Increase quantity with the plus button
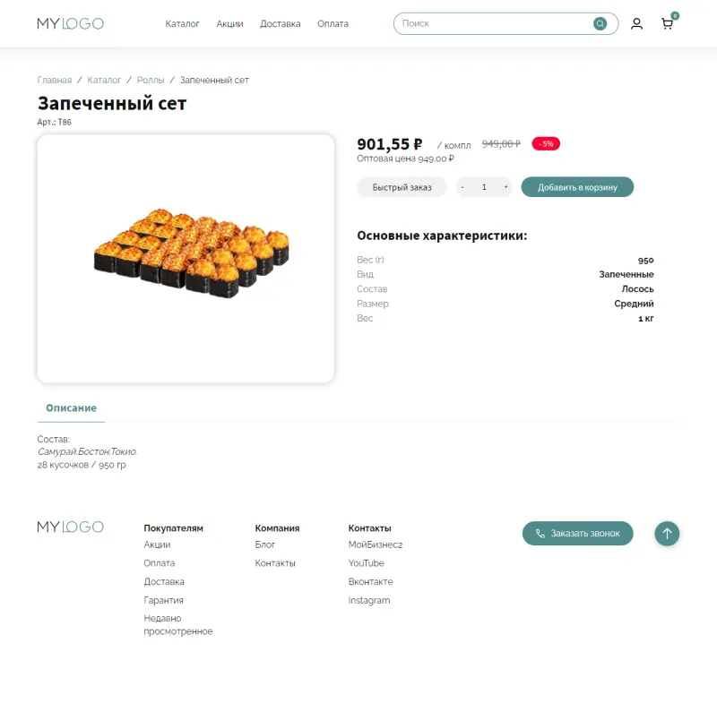Viewport: 717px width, 720px height. coord(506,187)
